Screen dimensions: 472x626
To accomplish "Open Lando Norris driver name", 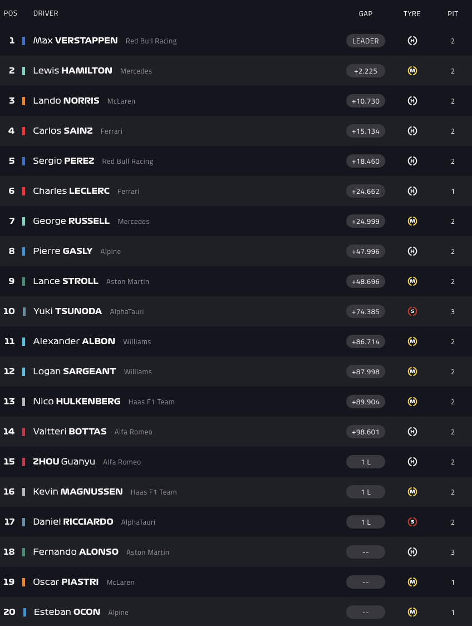I will pos(66,101).
